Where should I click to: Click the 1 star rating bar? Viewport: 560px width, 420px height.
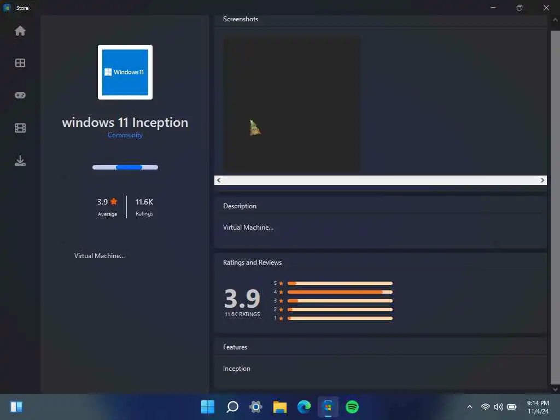(340, 318)
